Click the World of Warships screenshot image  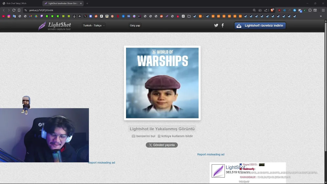pyautogui.click(x=162, y=83)
